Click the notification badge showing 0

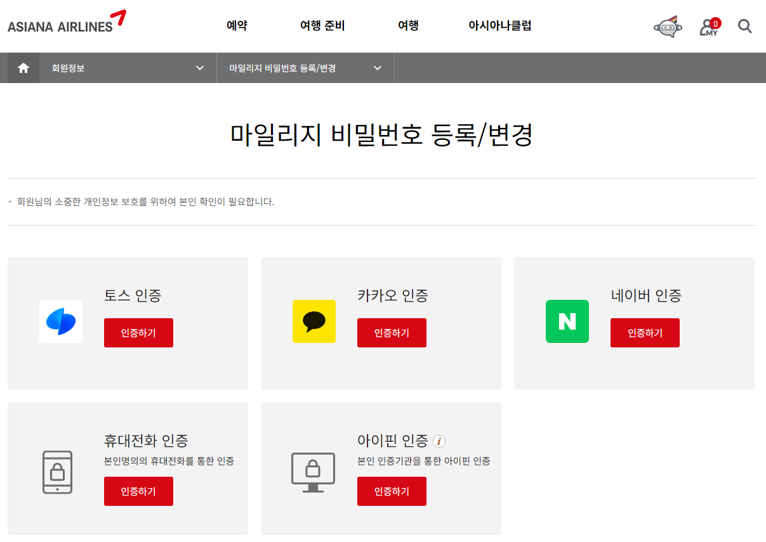tap(715, 23)
